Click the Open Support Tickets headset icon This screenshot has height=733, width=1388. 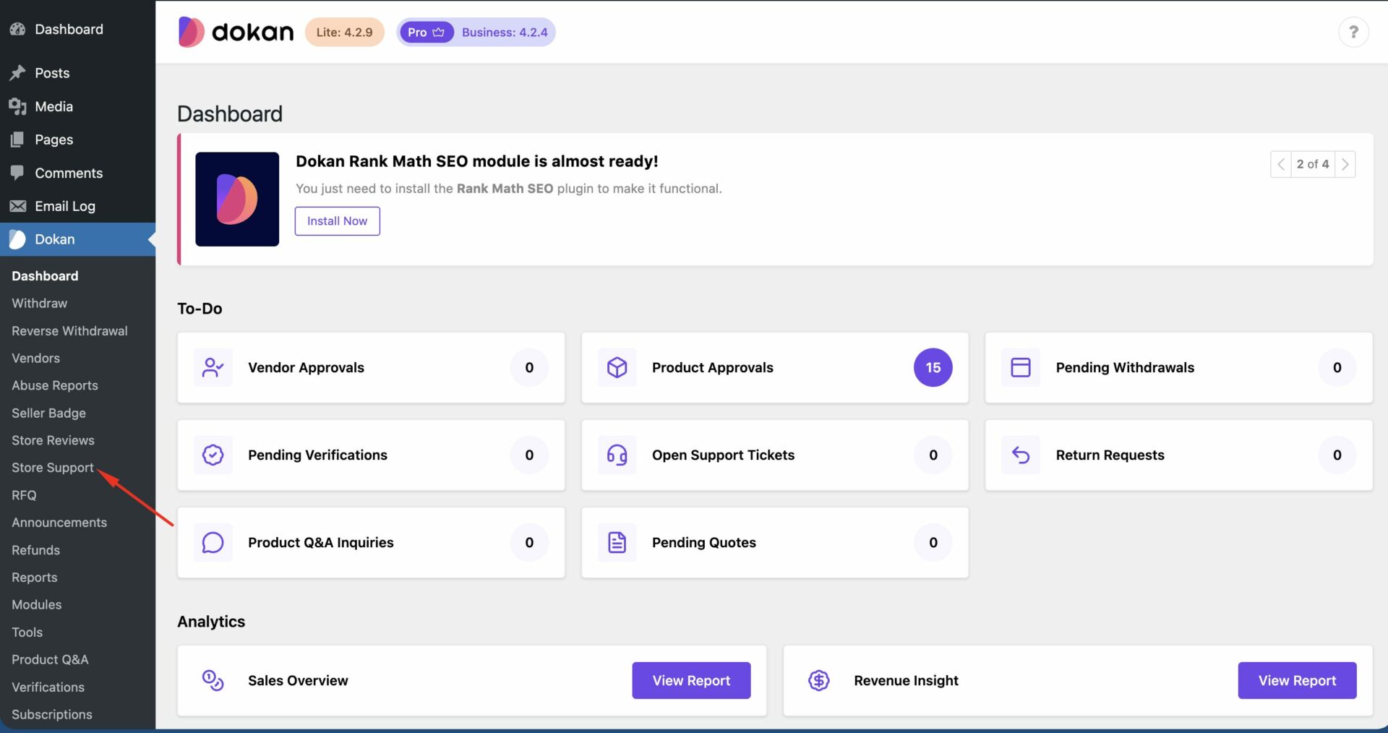tap(616, 455)
